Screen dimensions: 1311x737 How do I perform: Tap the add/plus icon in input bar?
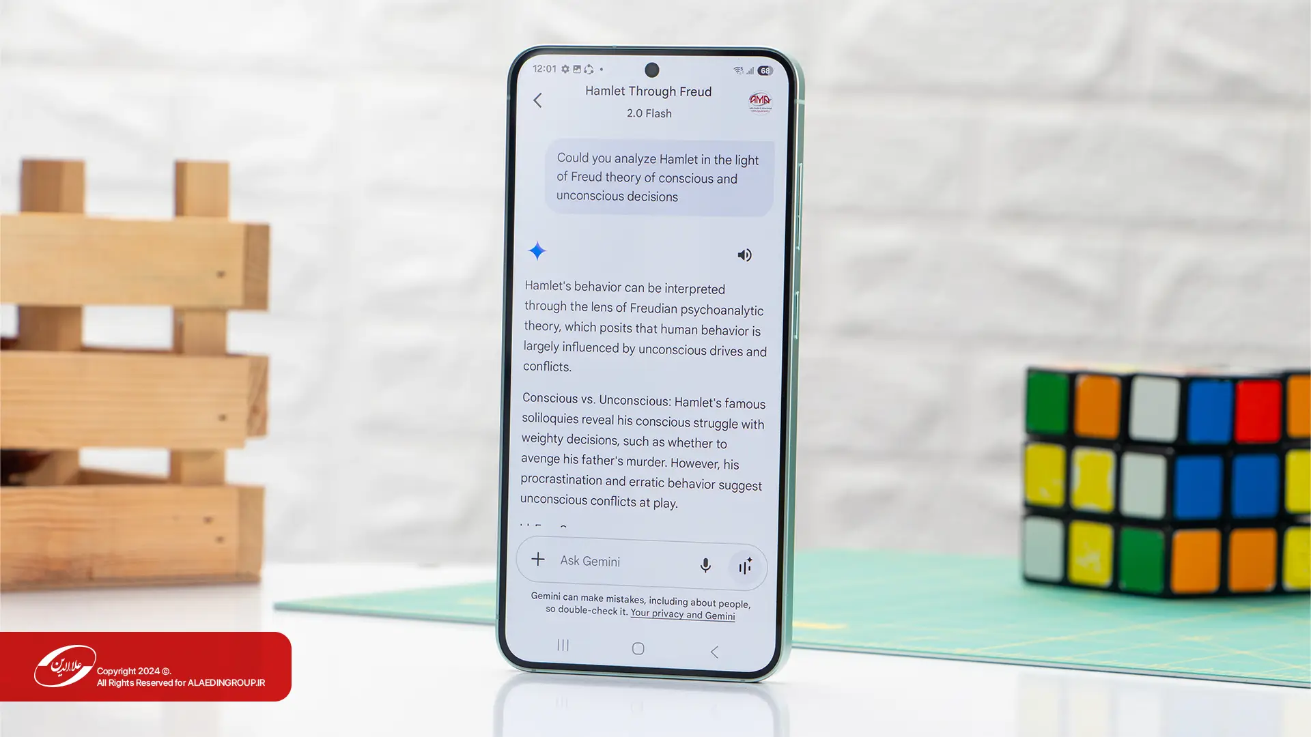point(537,560)
